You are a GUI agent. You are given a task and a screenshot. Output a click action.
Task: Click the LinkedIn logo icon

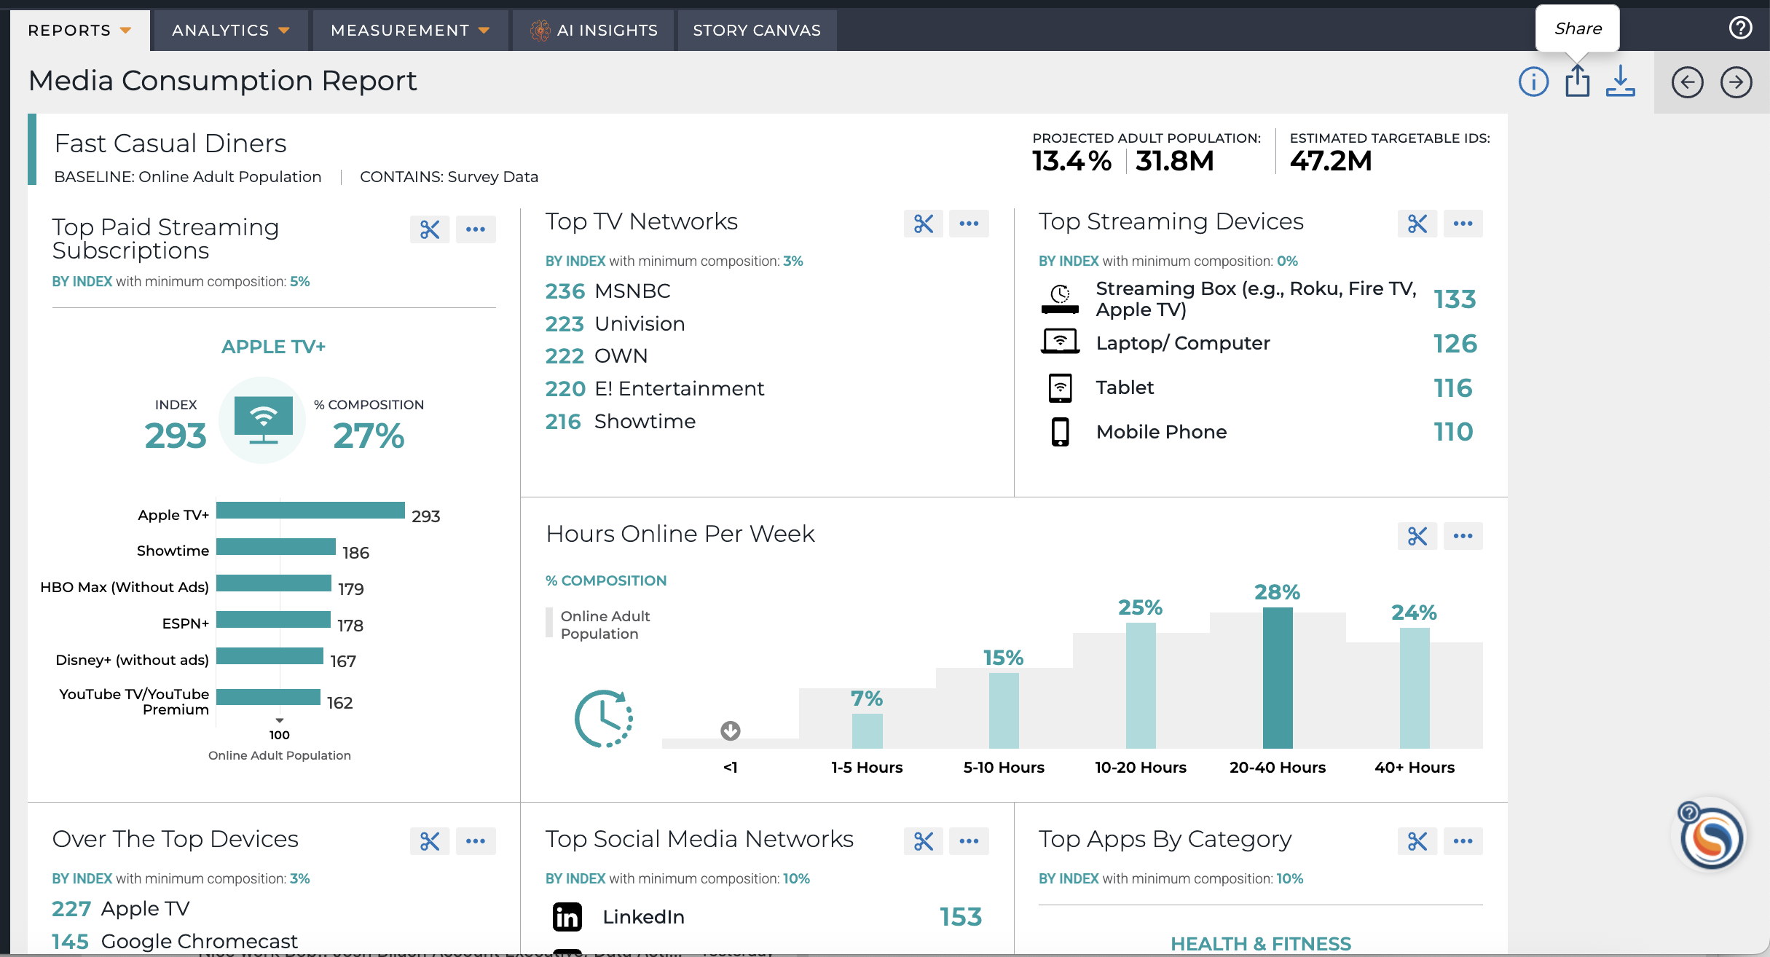567,917
